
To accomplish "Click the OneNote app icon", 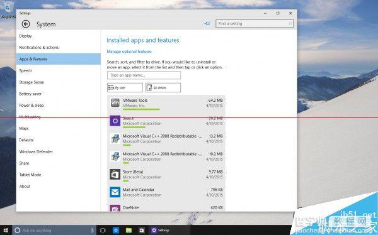I will (115, 209).
